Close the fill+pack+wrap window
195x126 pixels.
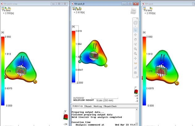[x=65, y=4]
